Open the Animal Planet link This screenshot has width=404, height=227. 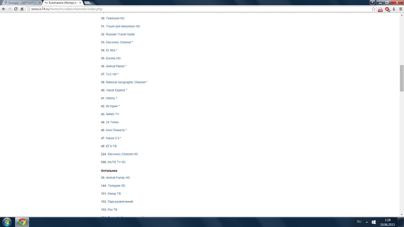pyautogui.click(x=115, y=66)
